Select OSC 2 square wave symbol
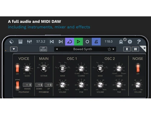 click(107, 67)
